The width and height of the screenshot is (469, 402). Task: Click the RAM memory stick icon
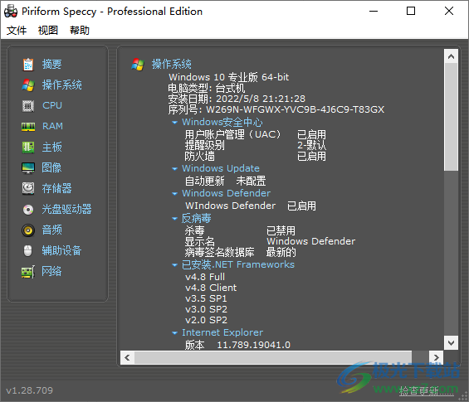28,126
